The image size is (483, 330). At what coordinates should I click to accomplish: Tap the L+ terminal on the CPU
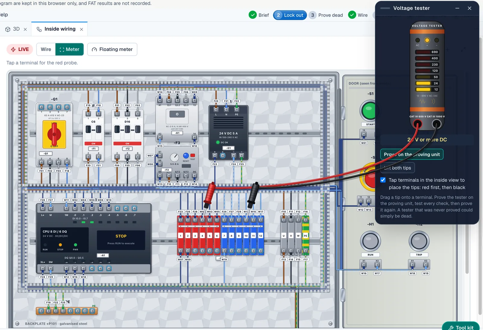43,208
